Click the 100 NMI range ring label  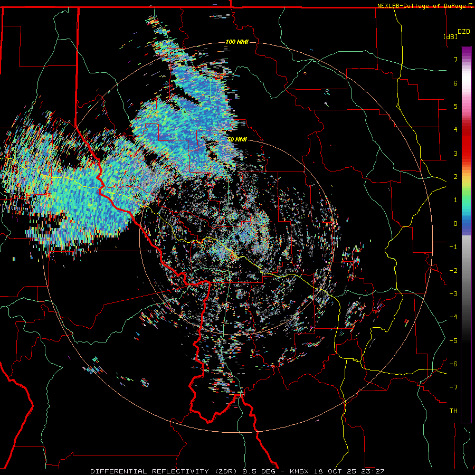click(x=237, y=42)
